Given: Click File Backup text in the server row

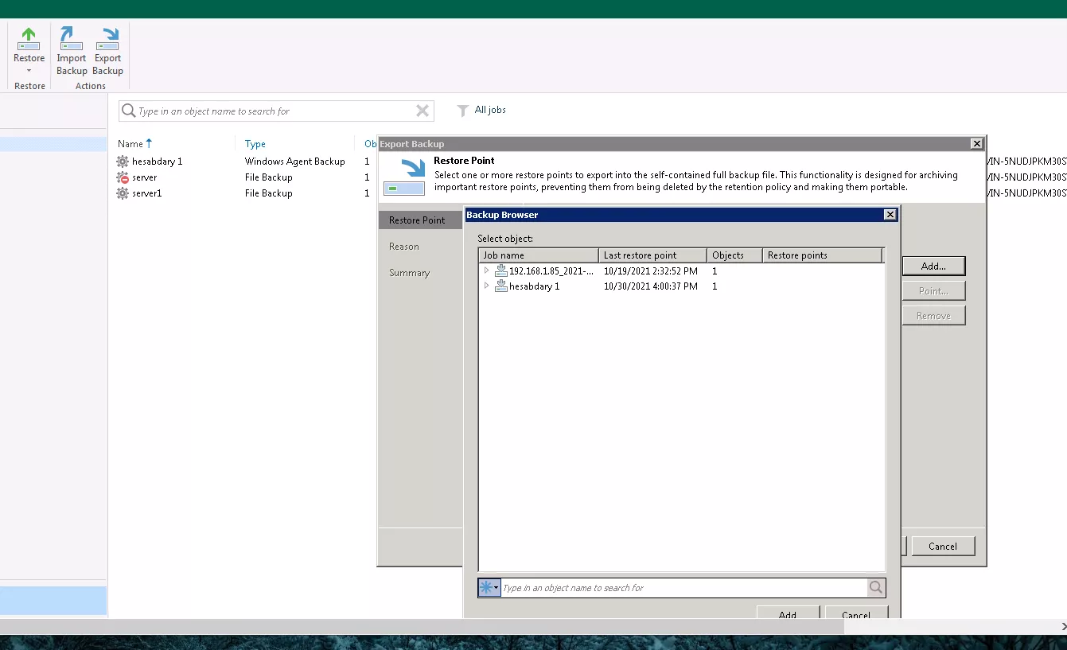Looking at the screenshot, I should (x=269, y=177).
